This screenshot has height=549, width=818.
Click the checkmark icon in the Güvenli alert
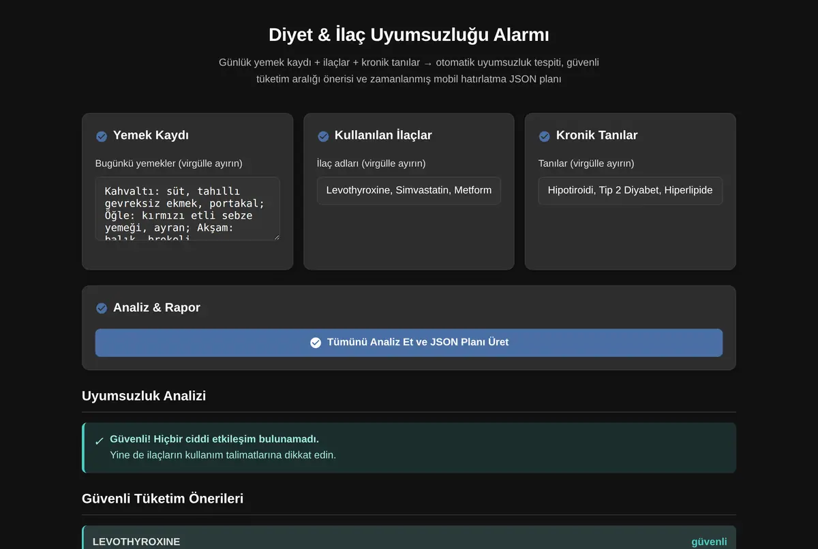click(100, 441)
